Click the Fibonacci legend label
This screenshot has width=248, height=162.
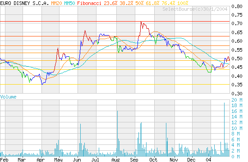(89, 3)
